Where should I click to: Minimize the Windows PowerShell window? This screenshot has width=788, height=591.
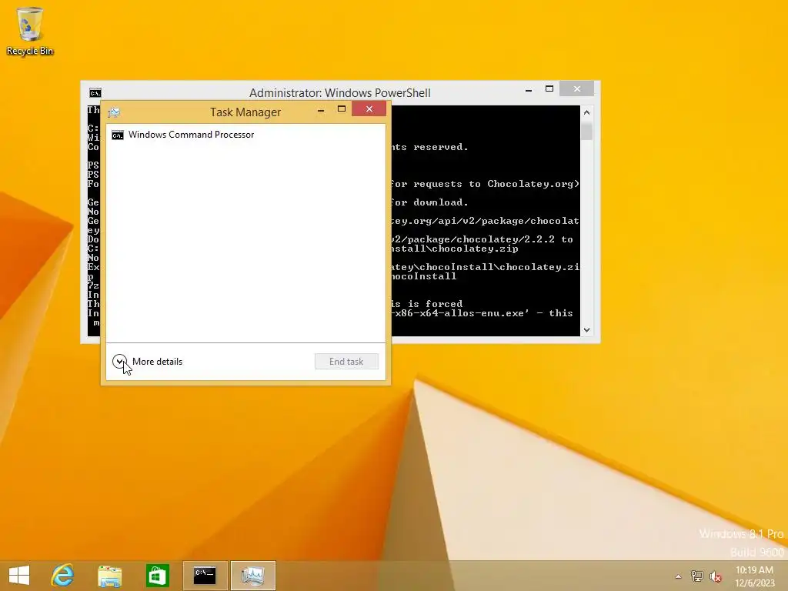[x=529, y=90]
